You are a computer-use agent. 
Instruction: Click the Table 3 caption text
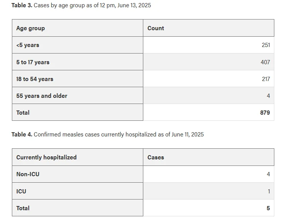click(x=81, y=5)
